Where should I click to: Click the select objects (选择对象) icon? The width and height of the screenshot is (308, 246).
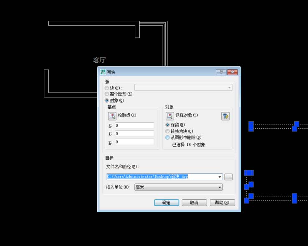pos(170,116)
